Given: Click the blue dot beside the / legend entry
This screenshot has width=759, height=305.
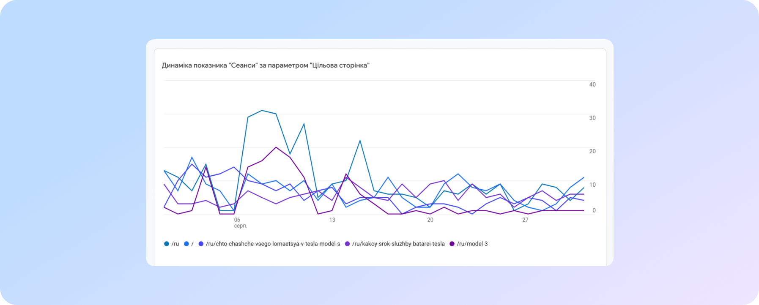Looking at the screenshot, I should click(x=186, y=244).
